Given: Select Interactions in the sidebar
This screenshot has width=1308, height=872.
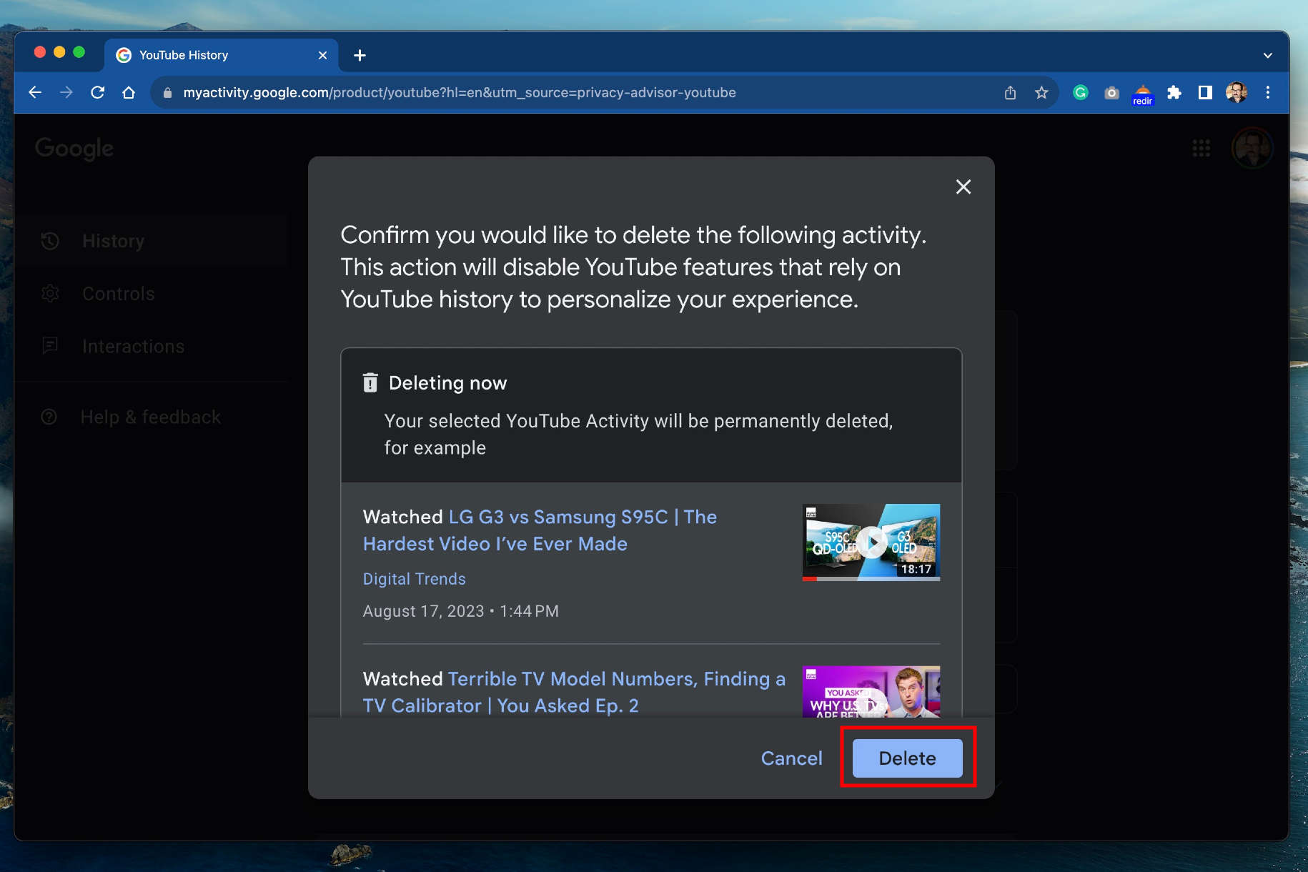Looking at the screenshot, I should point(152,347).
